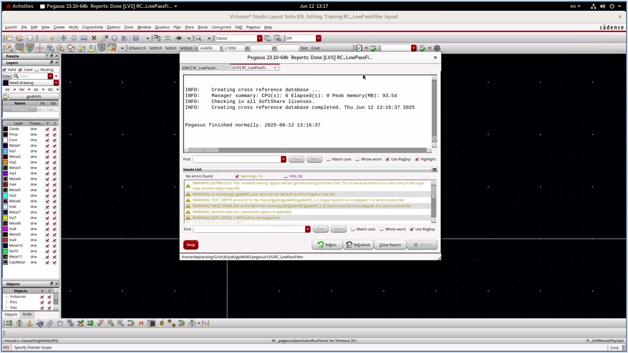Open the AV dropdown arrow
The width and height of the screenshot is (628, 353).
[15, 90]
